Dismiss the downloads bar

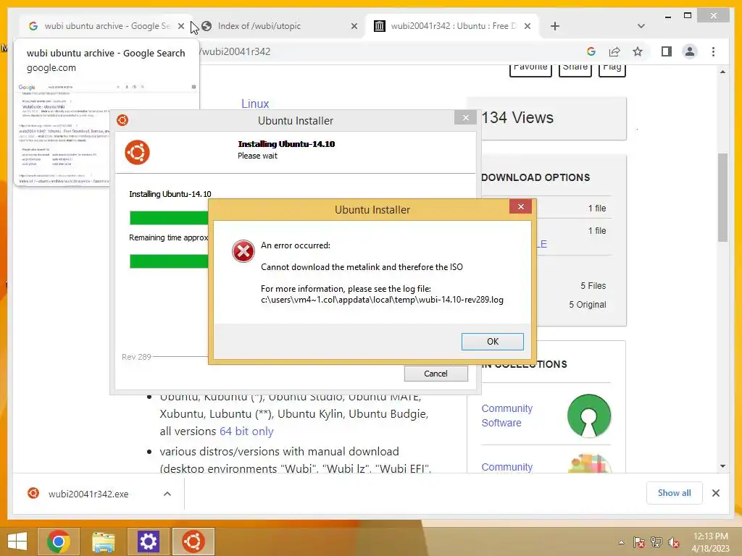coord(715,493)
